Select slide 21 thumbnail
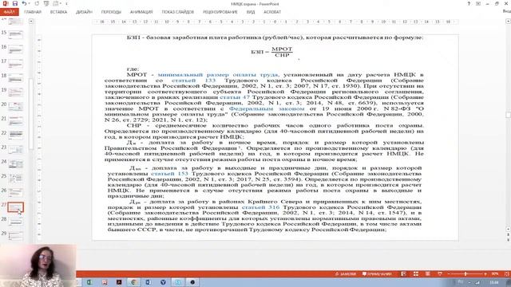This screenshot has height=287, width=511. click(15, 120)
